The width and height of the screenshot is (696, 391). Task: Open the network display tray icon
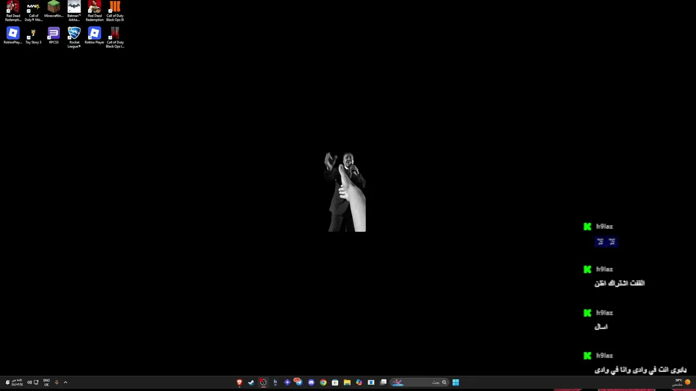coord(36,382)
